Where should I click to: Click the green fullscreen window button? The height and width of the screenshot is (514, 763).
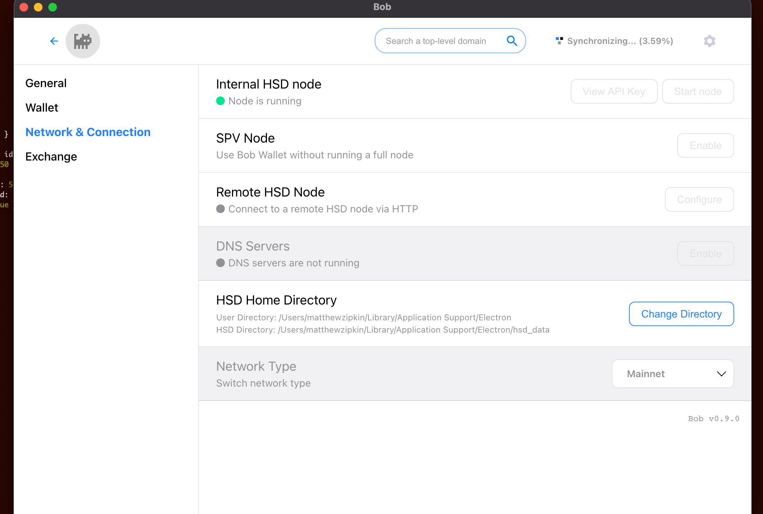(x=53, y=7)
